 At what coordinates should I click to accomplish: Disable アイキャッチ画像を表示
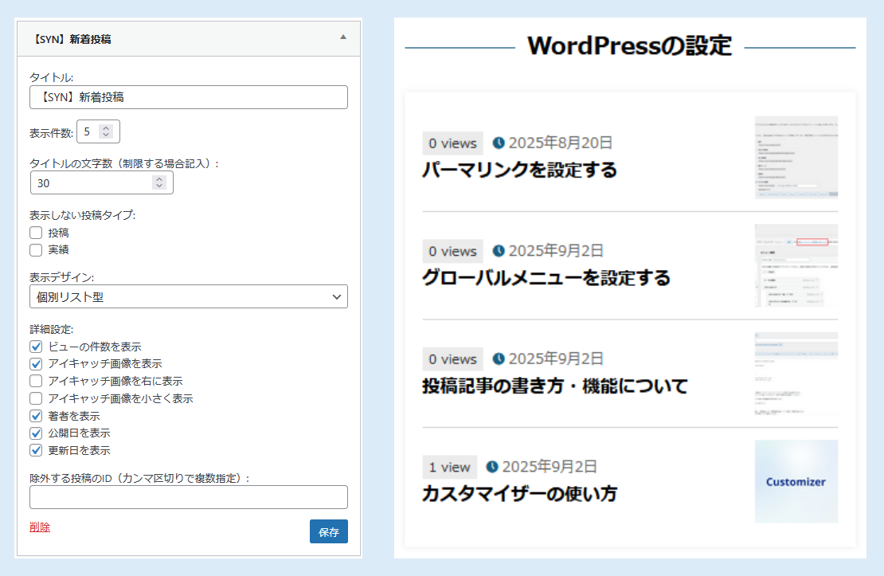36,364
